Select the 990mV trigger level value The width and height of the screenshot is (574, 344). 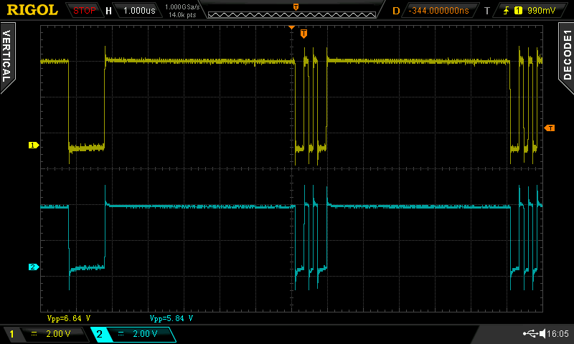click(x=541, y=11)
